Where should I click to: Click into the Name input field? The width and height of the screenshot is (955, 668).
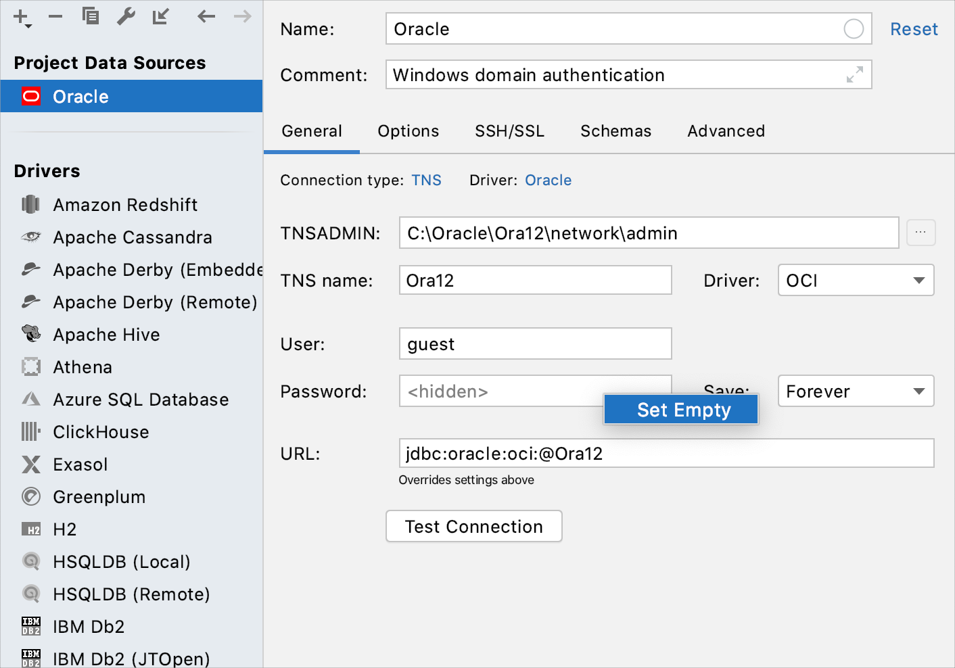point(629,29)
